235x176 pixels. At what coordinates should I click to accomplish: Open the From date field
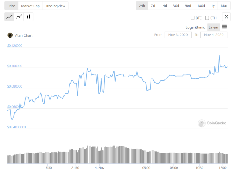coord(178,35)
